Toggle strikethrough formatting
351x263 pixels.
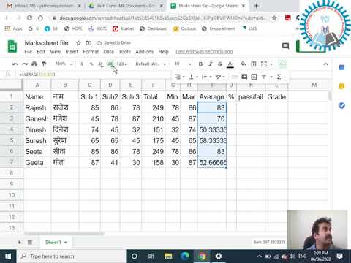coord(220,64)
